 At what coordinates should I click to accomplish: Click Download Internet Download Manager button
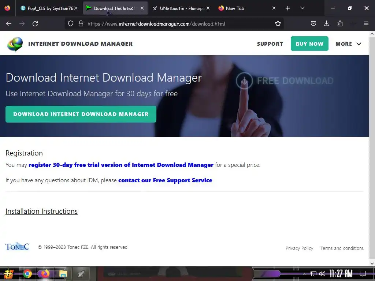click(81, 114)
